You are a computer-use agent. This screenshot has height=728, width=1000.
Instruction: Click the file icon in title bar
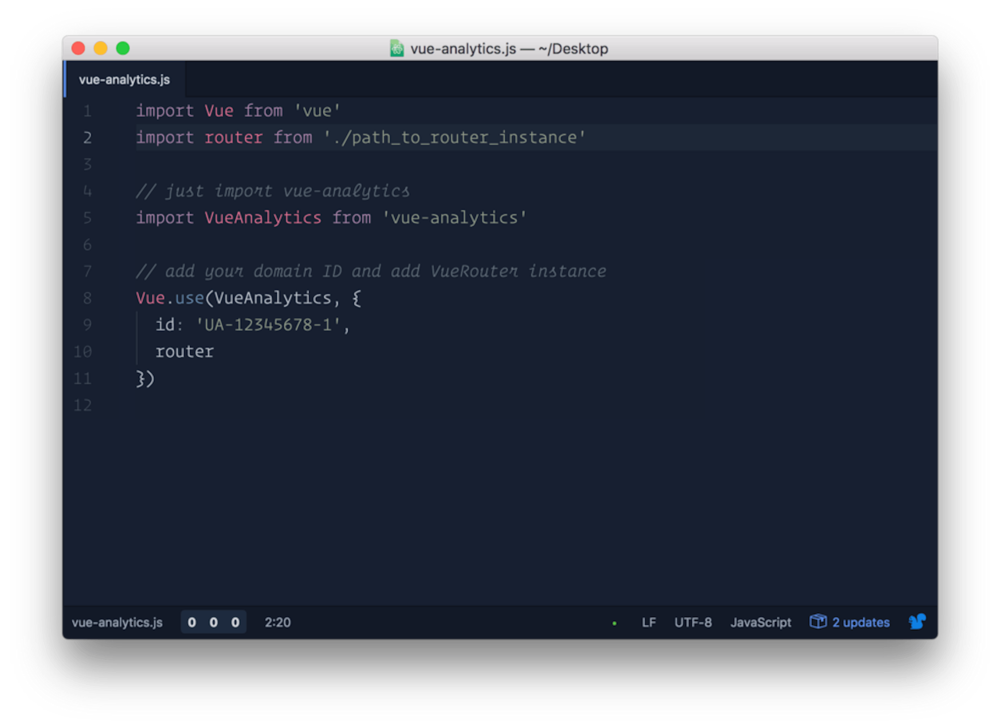[397, 48]
